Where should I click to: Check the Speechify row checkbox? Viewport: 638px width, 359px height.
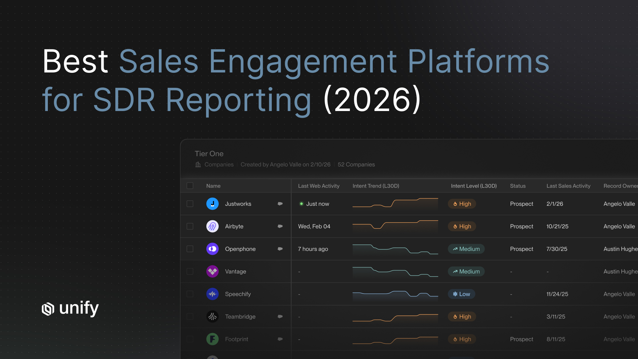point(190,294)
